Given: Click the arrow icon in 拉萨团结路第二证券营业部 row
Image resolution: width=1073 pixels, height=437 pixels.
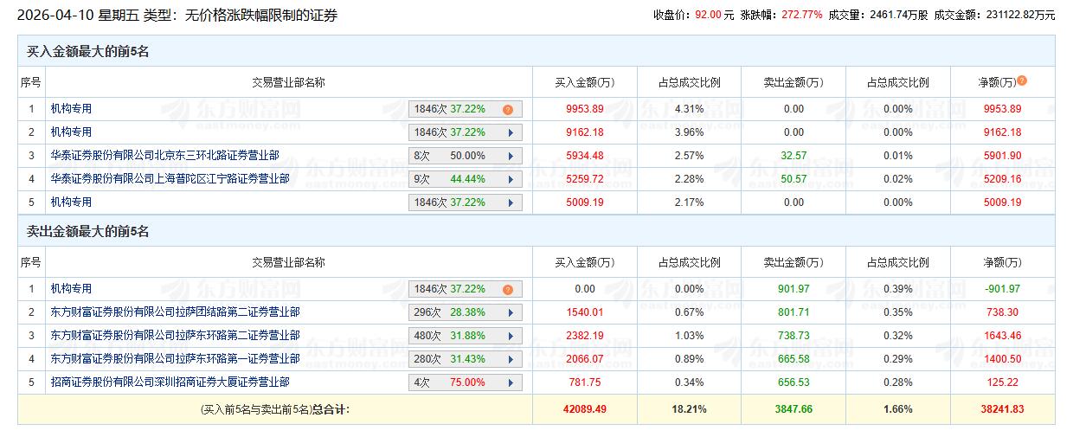Looking at the screenshot, I should pos(511,312).
